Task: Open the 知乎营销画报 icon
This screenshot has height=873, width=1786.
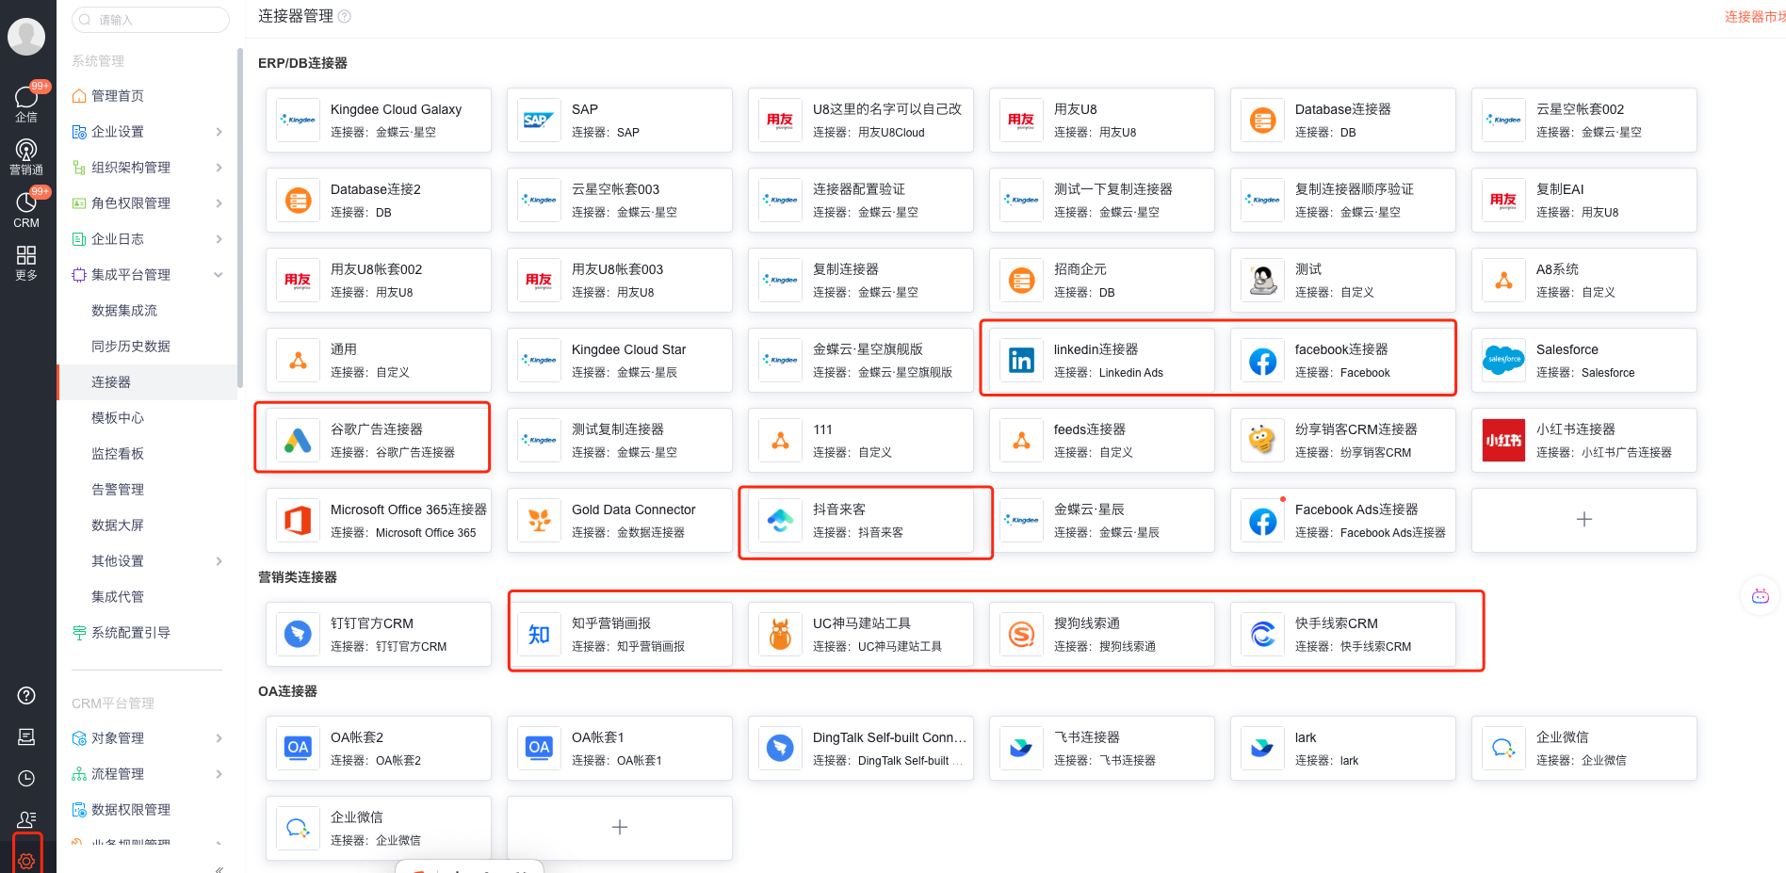Action: [539, 635]
